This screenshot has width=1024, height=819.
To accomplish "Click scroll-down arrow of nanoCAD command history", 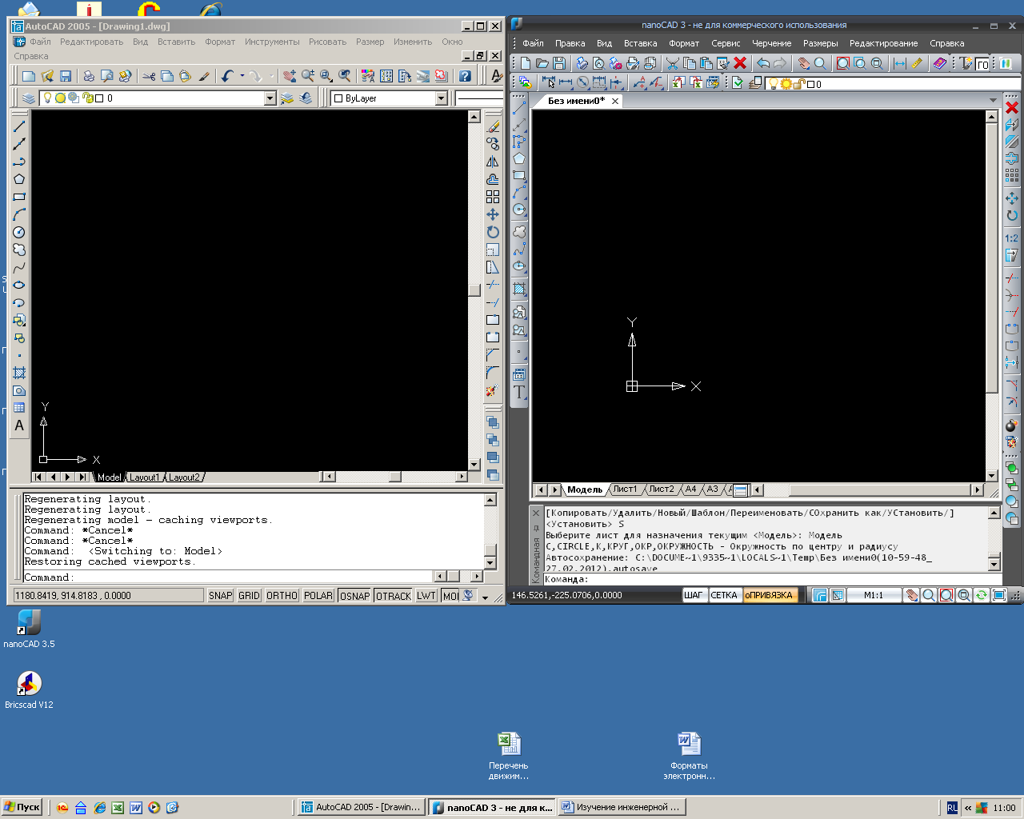I will [x=994, y=564].
